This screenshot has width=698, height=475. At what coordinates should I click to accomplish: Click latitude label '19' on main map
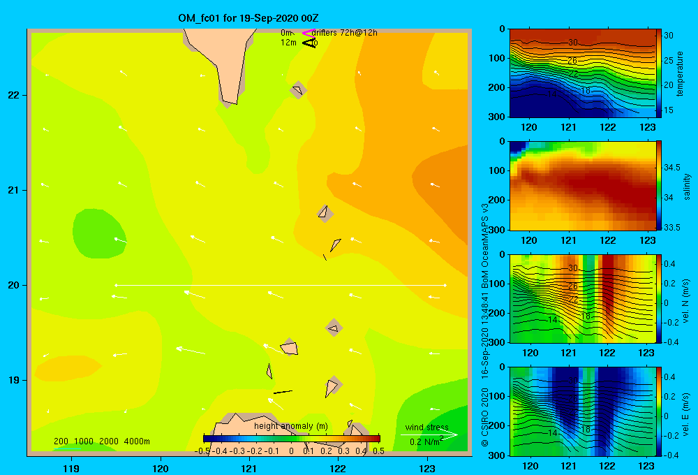point(13,380)
